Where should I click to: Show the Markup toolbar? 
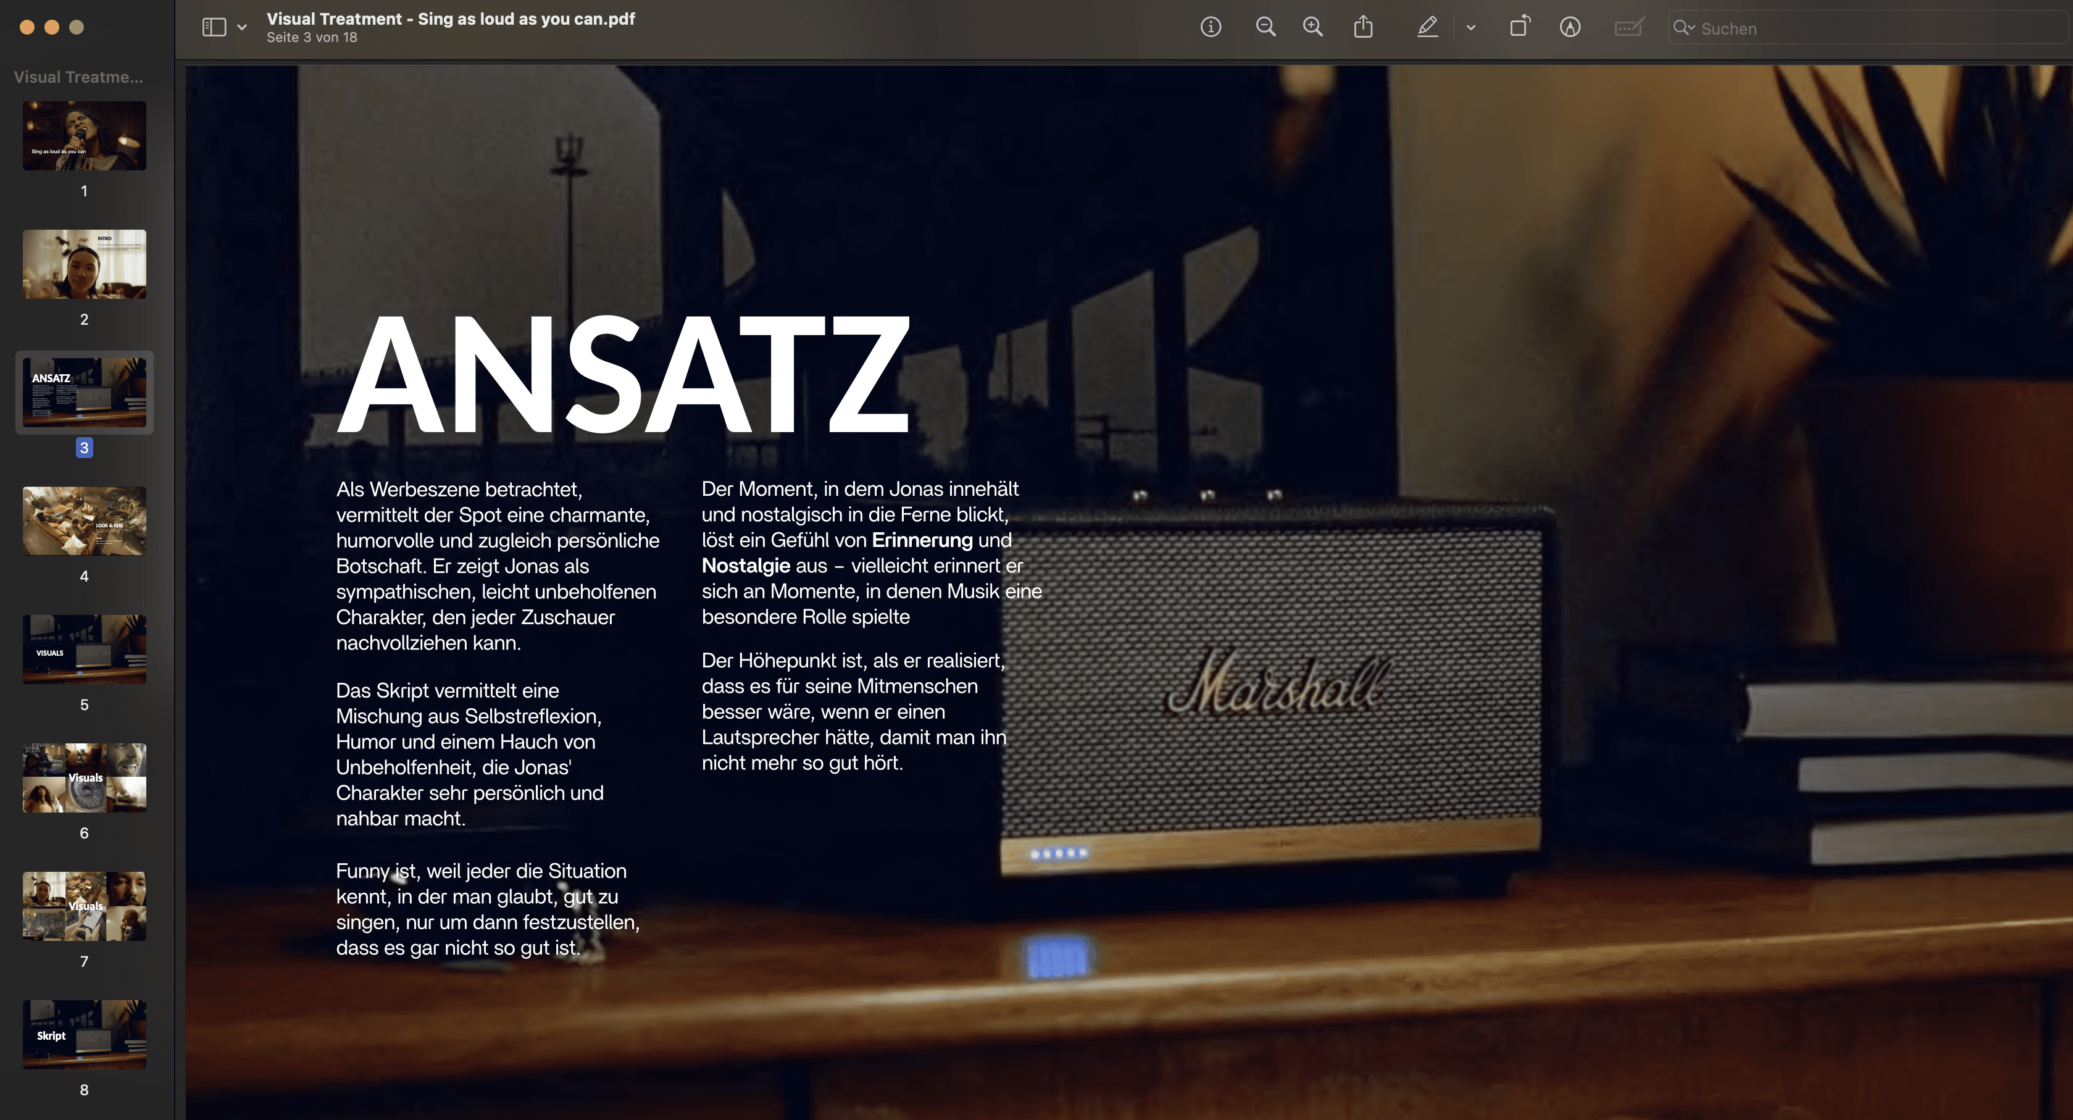[1569, 27]
